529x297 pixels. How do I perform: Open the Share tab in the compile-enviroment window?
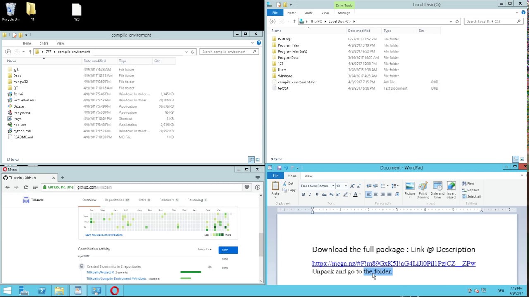coord(44,43)
